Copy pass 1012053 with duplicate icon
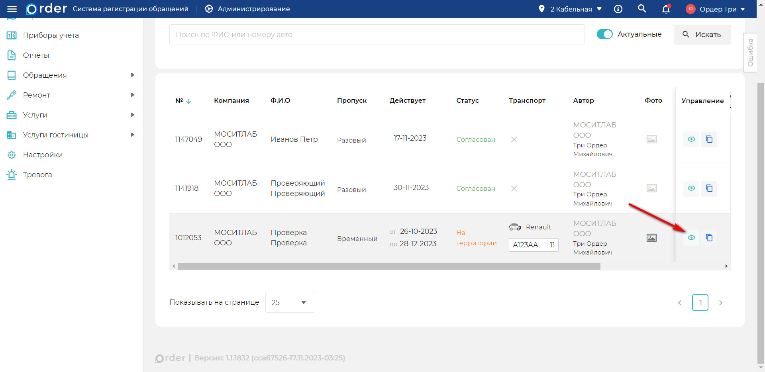The image size is (765, 372). click(x=709, y=238)
